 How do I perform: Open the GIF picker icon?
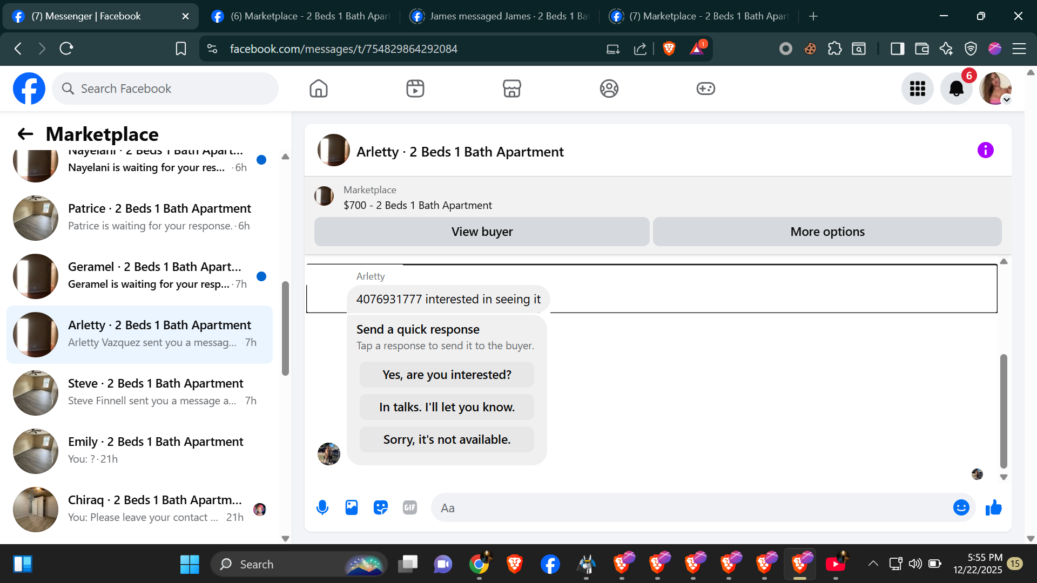point(410,507)
